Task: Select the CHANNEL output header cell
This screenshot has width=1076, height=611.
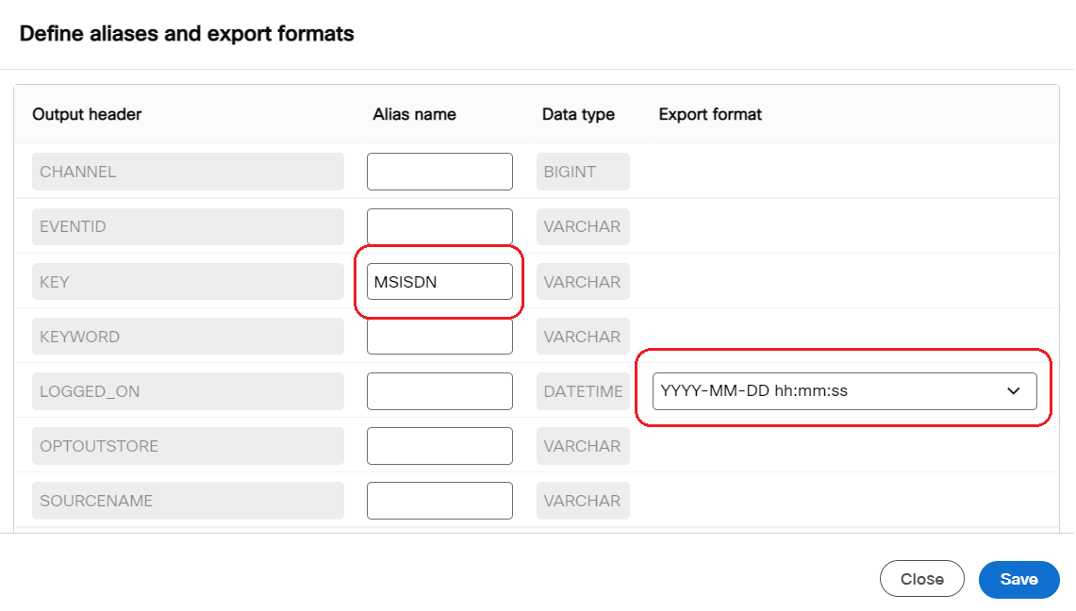Action: tap(188, 171)
